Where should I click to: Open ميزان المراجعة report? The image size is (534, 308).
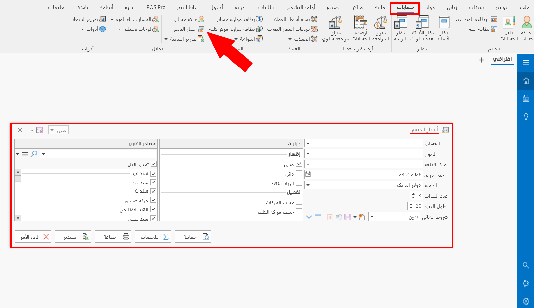click(380, 29)
